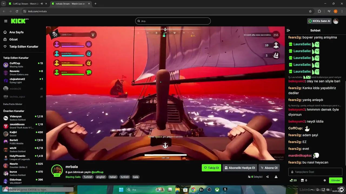Image resolution: width=346 pixels, height=194 pixels.
Task: Open offline minikk35 channel
Action: 23,89
